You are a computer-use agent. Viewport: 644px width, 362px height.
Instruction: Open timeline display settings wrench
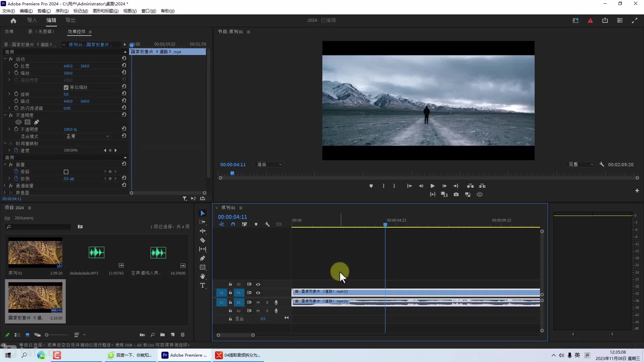267,224
